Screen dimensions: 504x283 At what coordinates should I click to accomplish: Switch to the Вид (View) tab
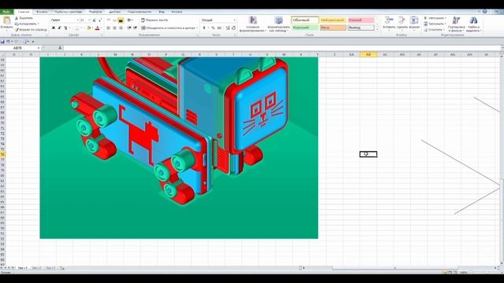161,12
